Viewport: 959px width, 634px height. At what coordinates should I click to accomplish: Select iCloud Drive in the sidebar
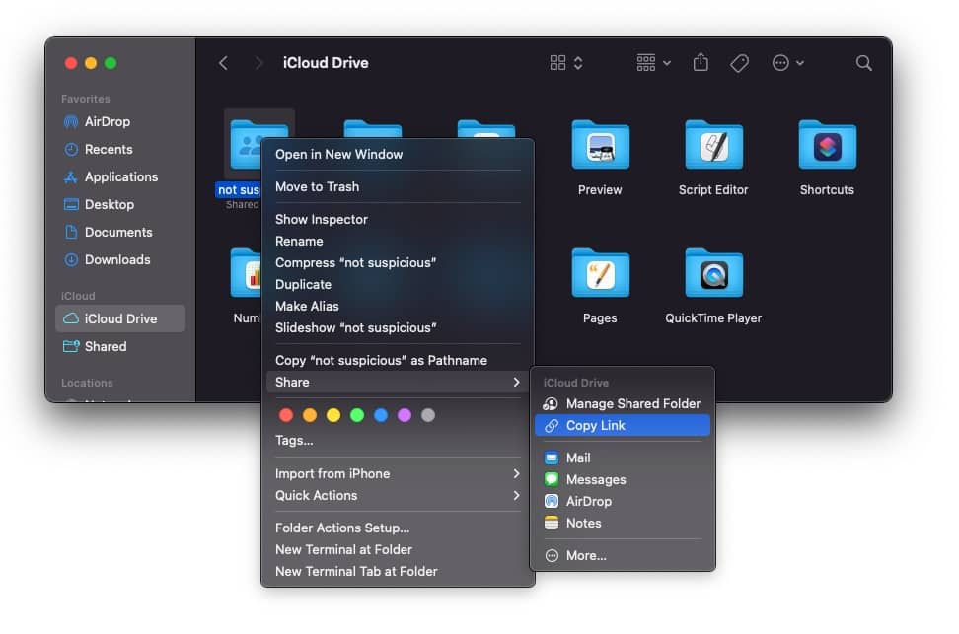[120, 318]
